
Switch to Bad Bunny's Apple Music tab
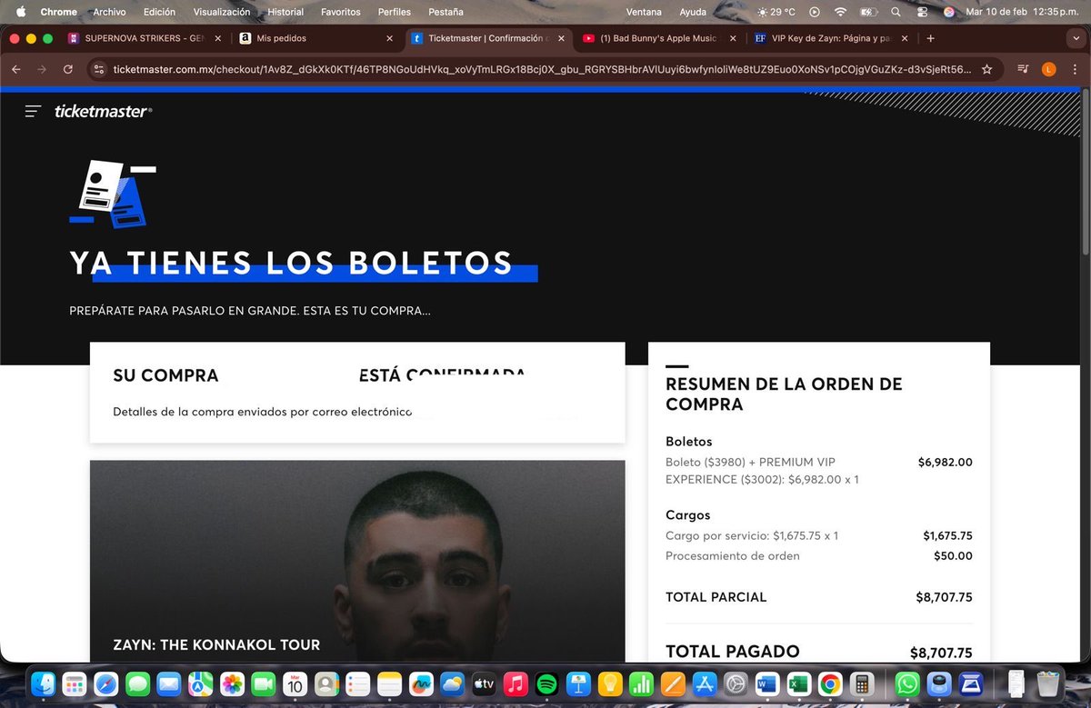658,38
